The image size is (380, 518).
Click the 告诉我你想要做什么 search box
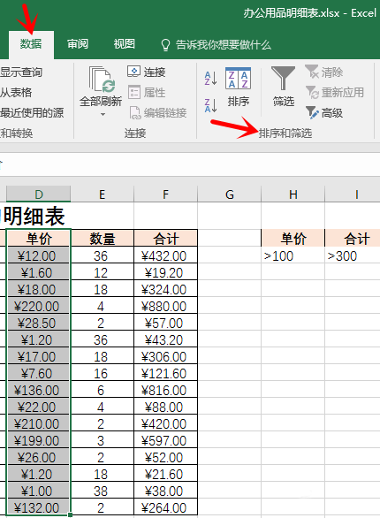224,44
